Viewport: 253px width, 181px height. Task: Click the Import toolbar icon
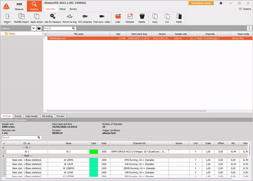[x=7, y=19]
